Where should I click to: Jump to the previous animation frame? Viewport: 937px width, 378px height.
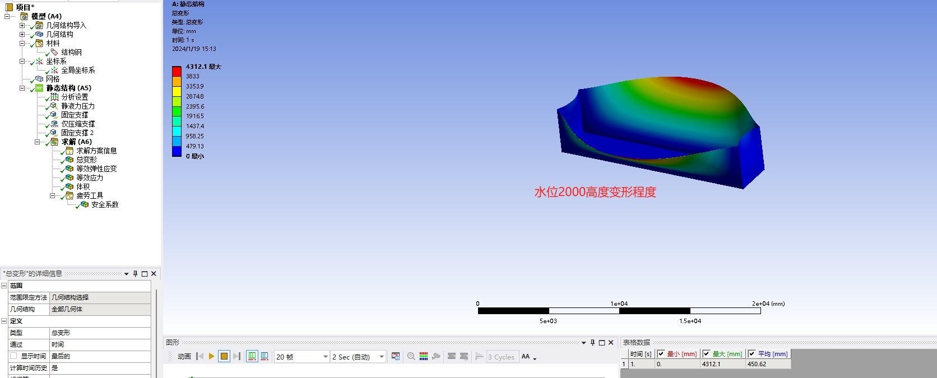(200, 356)
